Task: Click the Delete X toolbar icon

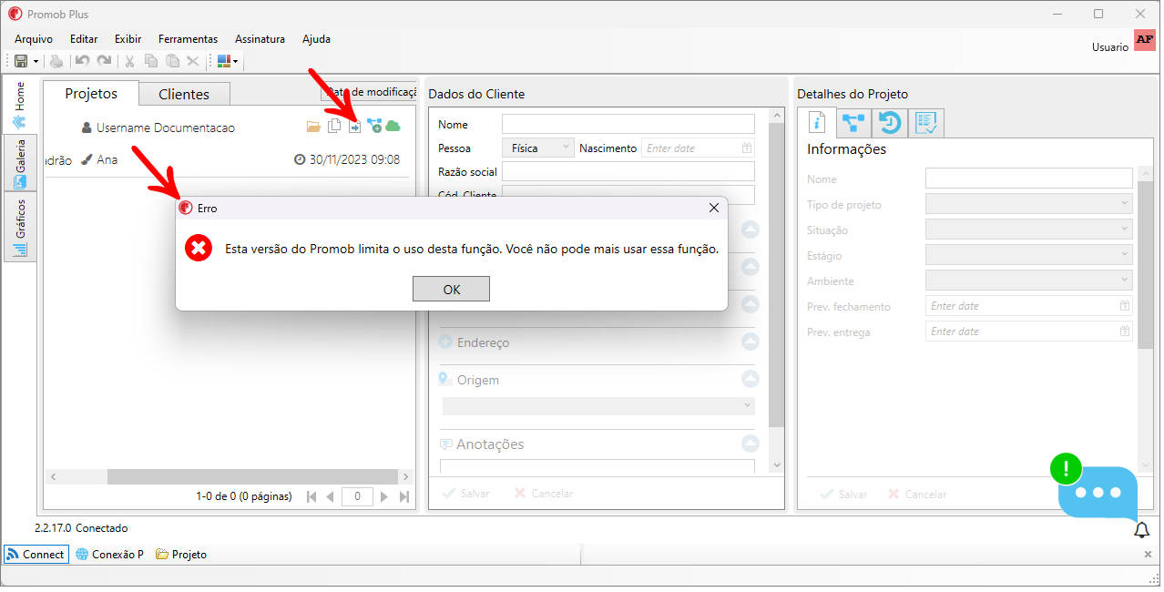Action: 193,61
